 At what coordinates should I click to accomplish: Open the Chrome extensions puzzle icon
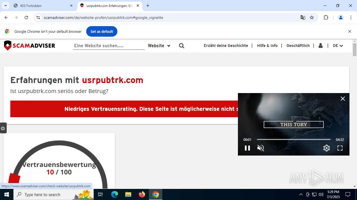[x=326, y=17]
